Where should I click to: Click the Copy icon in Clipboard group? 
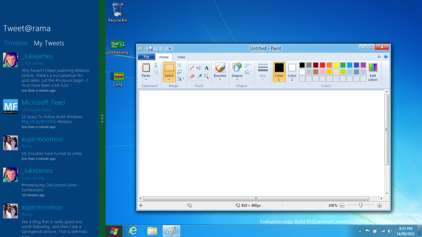point(156,72)
